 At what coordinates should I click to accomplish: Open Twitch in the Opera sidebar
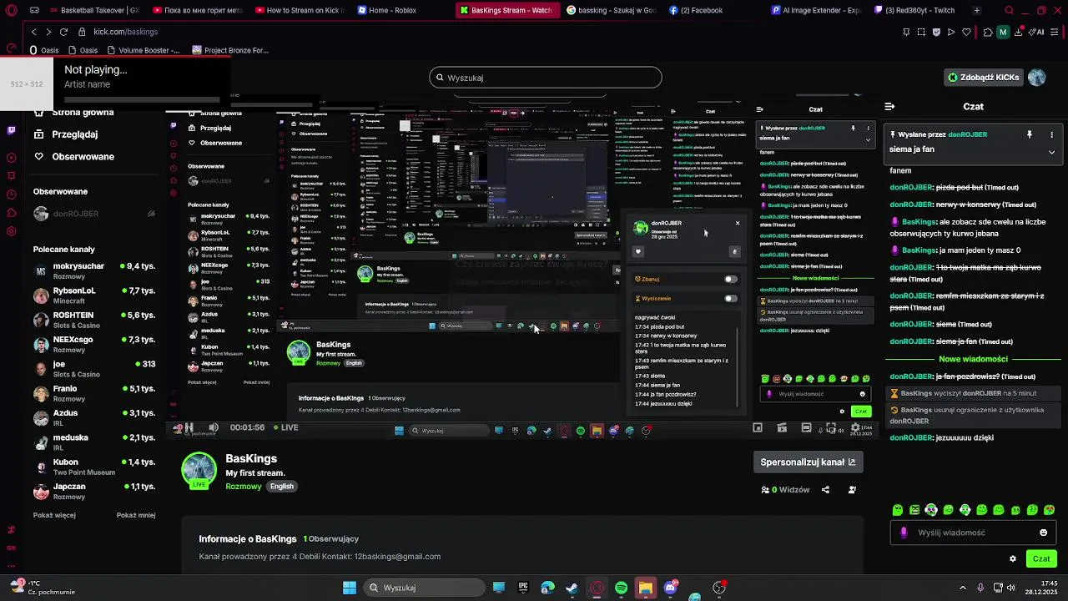pos(11,130)
